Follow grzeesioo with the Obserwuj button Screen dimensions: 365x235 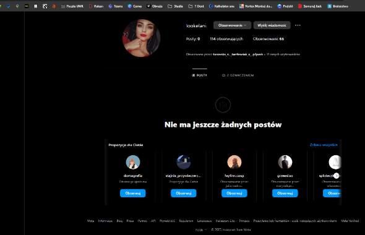285,193
